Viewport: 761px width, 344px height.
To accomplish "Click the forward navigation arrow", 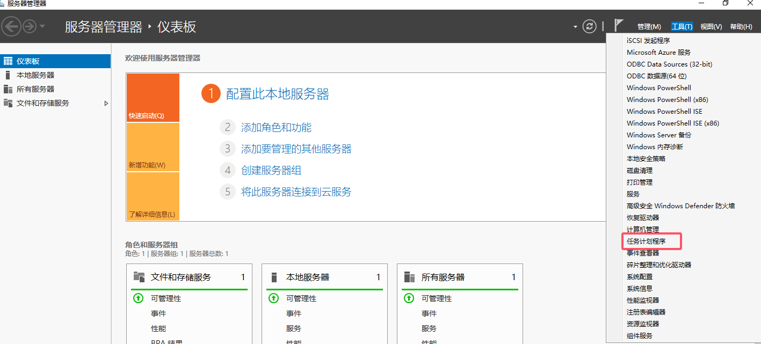I will click(29, 26).
